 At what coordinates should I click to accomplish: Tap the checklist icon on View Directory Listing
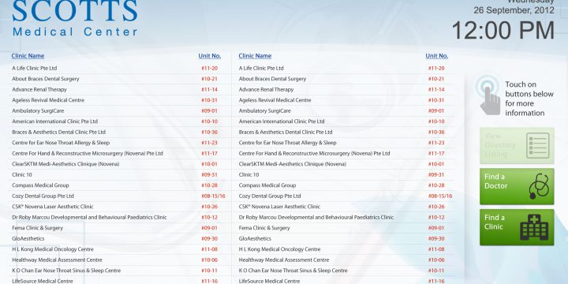pos(538,146)
